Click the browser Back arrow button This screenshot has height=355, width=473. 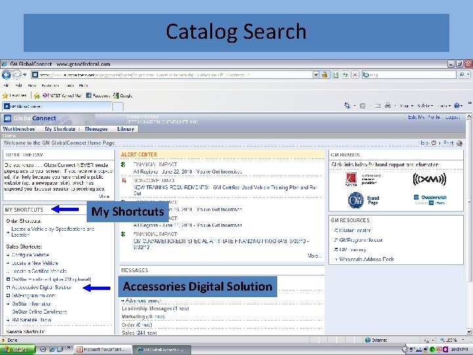click(x=6, y=74)
